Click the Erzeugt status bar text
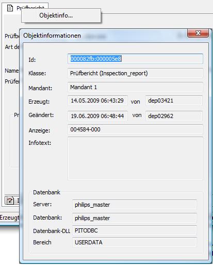The width and height of the screenshot is (213, 266). [x=10, y=218]
